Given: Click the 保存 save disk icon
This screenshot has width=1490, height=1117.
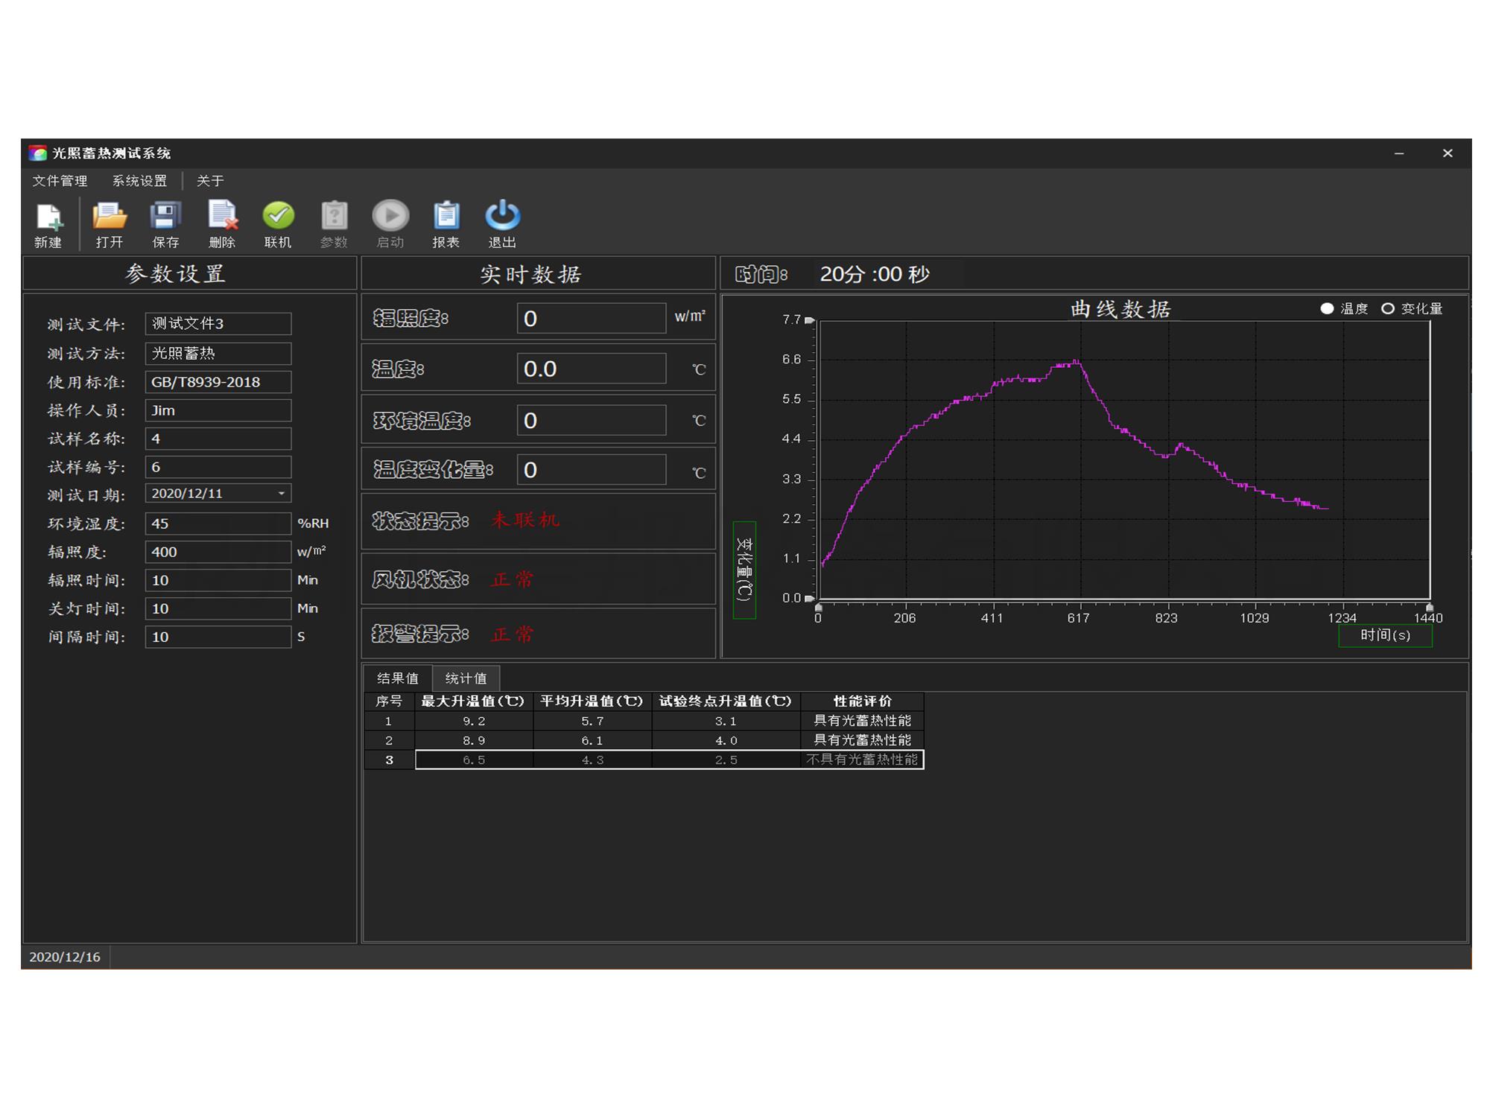Looking at the screenshot, I should click(x=165, y=217).
